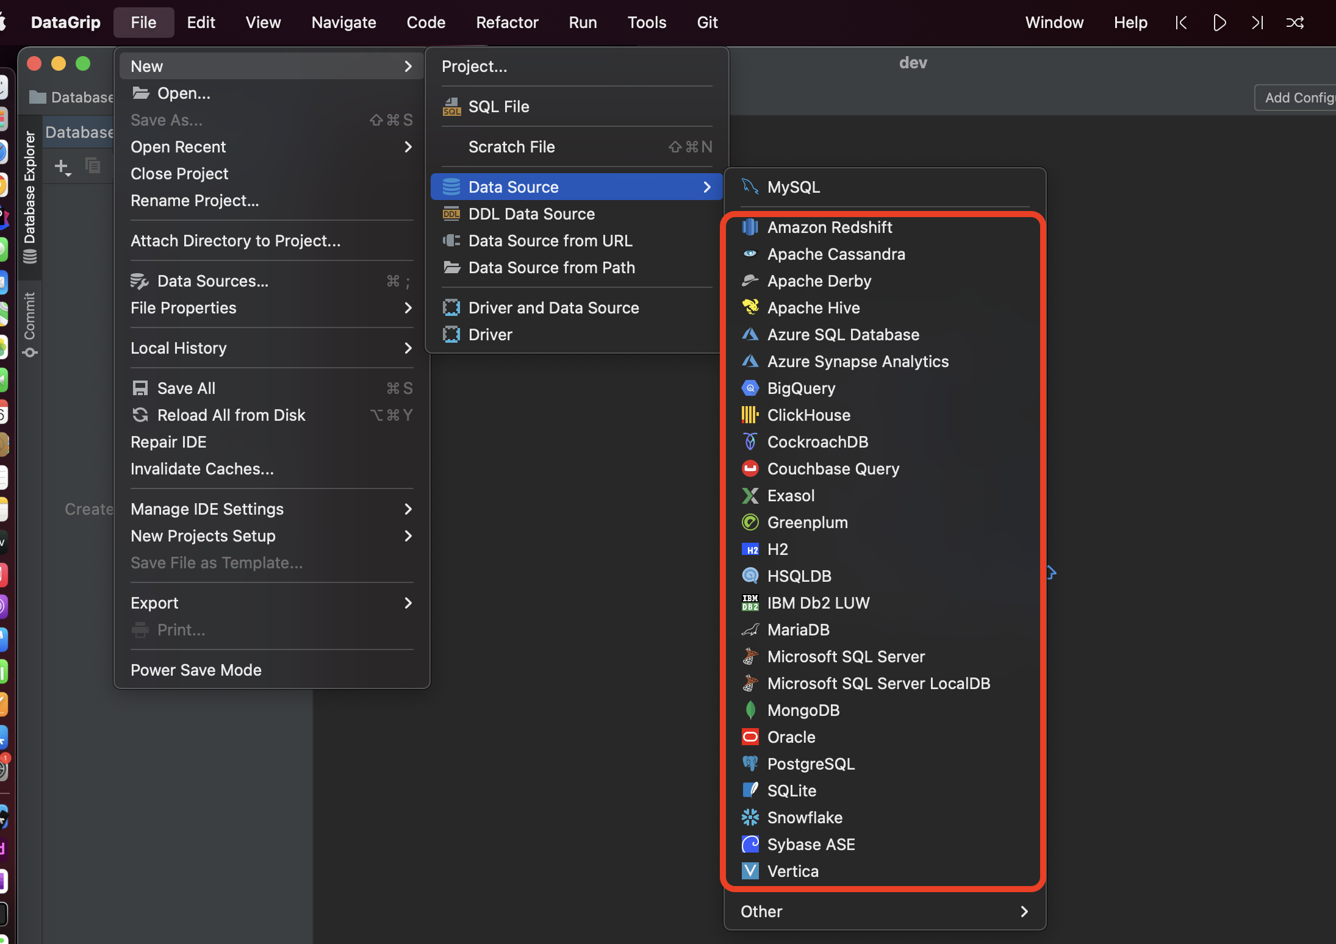1336x944 pixels.
Task: Click Rename Project...
Action: click(x=271, y=201)
